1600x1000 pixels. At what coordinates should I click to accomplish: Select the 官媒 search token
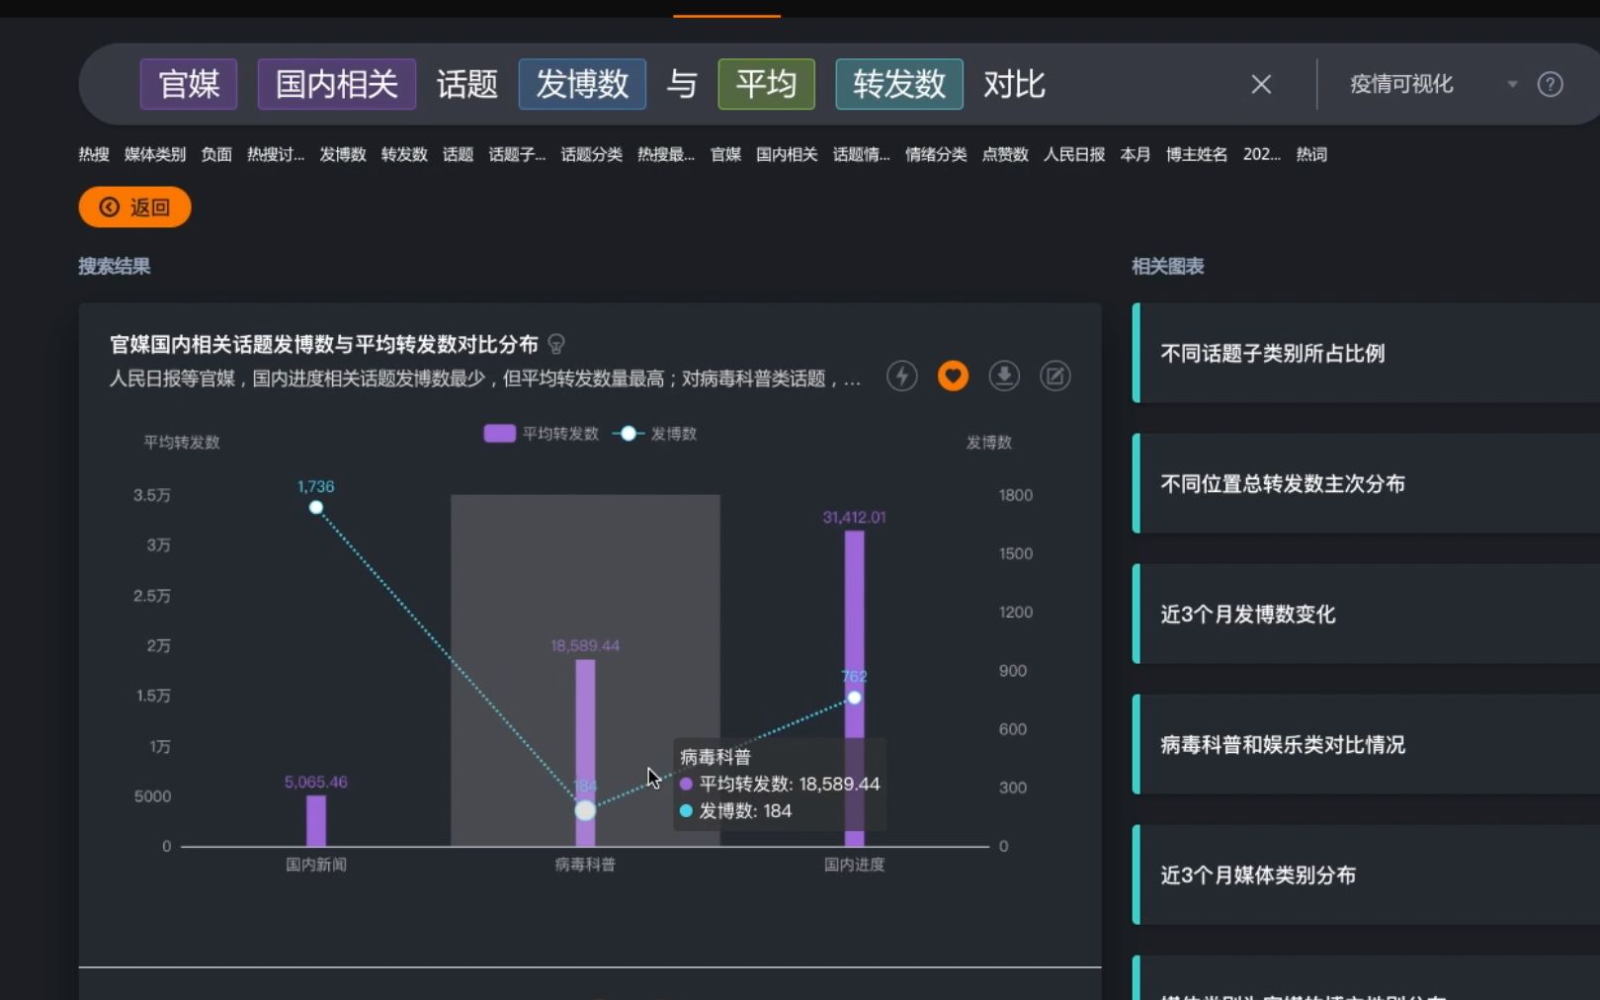click(x=189, y=84)
